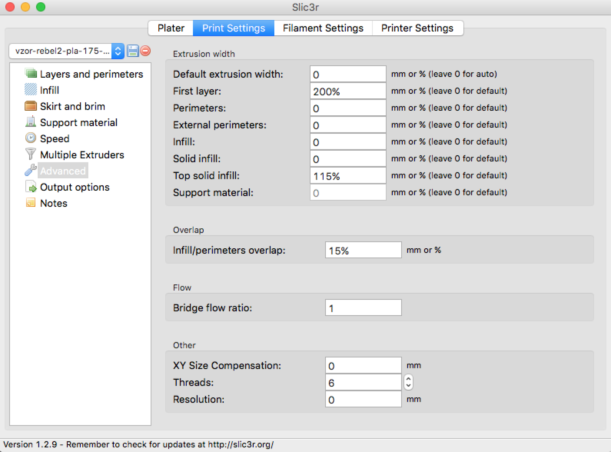This screenshot has width=611, height=452.
Task: Click the Infill hatched icon in sidebar
Action: [31, 90]
